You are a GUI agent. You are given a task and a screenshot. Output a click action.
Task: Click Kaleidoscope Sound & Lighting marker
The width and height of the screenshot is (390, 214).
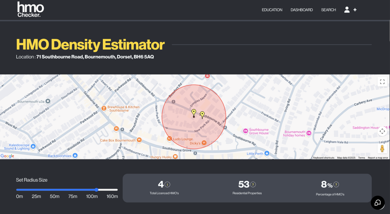point(33,146)
